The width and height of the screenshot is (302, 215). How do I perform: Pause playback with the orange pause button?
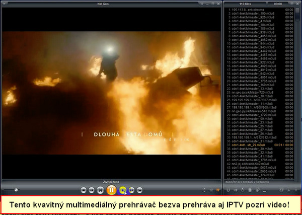(x=111, y=190)
